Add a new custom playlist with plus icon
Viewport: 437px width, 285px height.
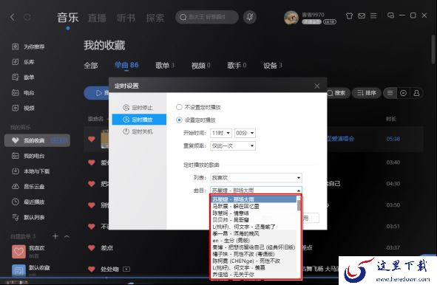click(x=55, y=236)
